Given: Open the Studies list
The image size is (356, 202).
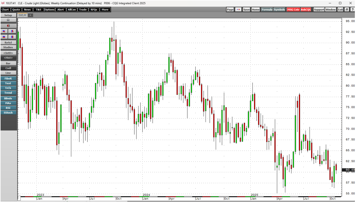Looking at the screenshot, I should point(8,48).
